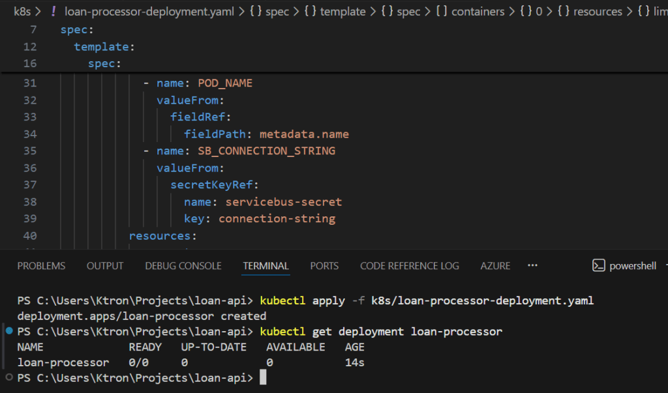
Task: Click the brackets icon before 'containers' breadcrumb
Action: click(440, 12)
